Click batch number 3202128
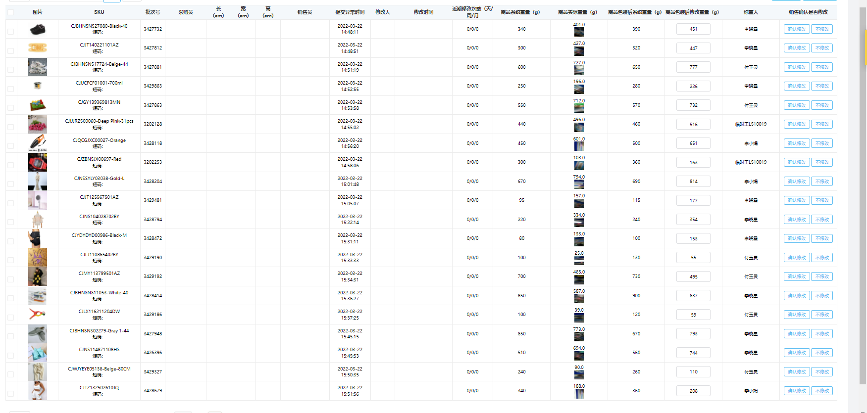The height and width of the screenshot is (413, 867). [153, 124]
